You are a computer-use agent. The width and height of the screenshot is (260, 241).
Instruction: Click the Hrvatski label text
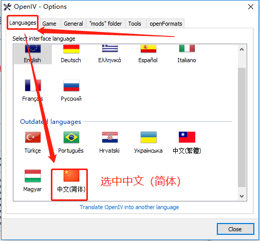click(109, 151)
